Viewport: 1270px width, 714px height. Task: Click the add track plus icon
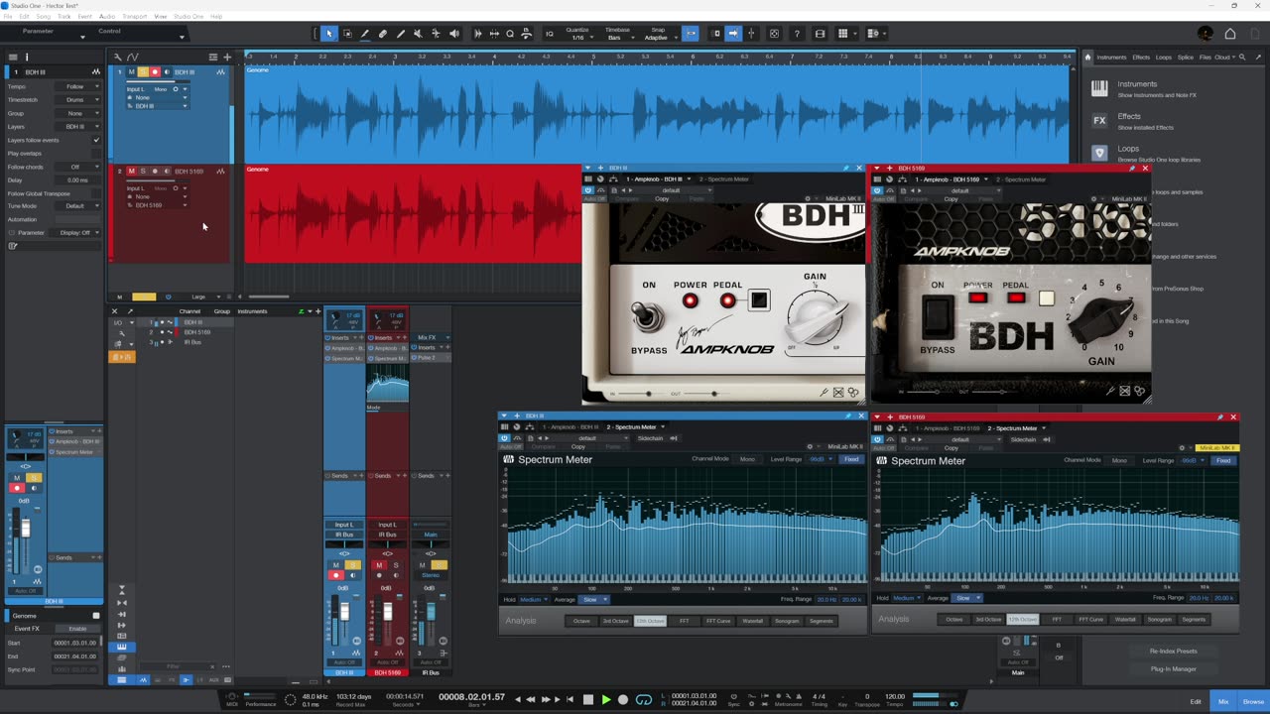(227, 57)
